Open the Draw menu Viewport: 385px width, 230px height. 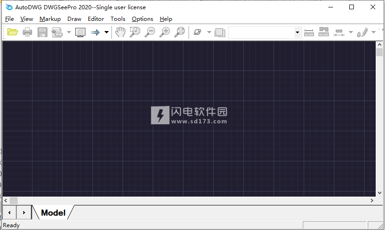[x=74, y=19]
